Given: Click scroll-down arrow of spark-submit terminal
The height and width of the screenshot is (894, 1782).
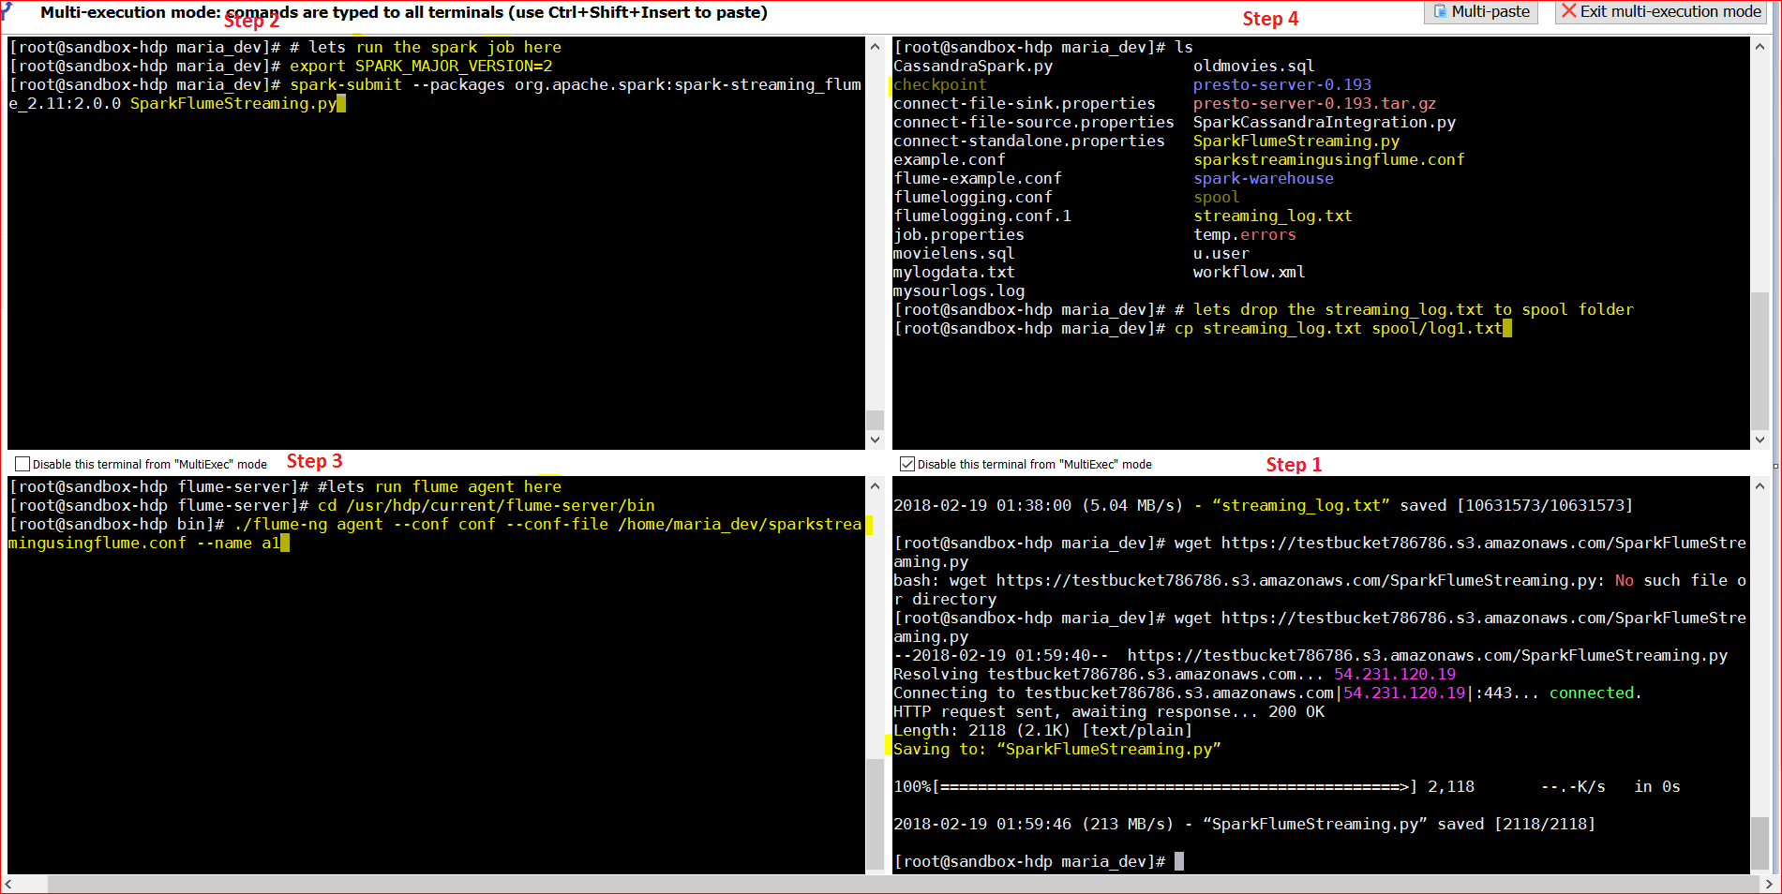Looking at the screenshot, I should pos(875,440).
